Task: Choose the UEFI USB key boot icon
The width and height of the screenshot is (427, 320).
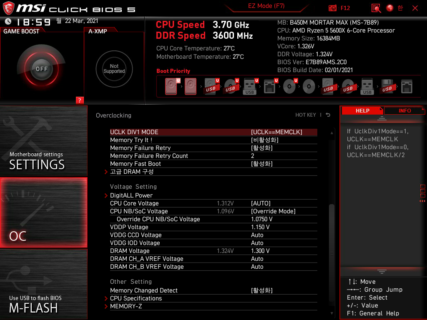Action: (250, 87)
